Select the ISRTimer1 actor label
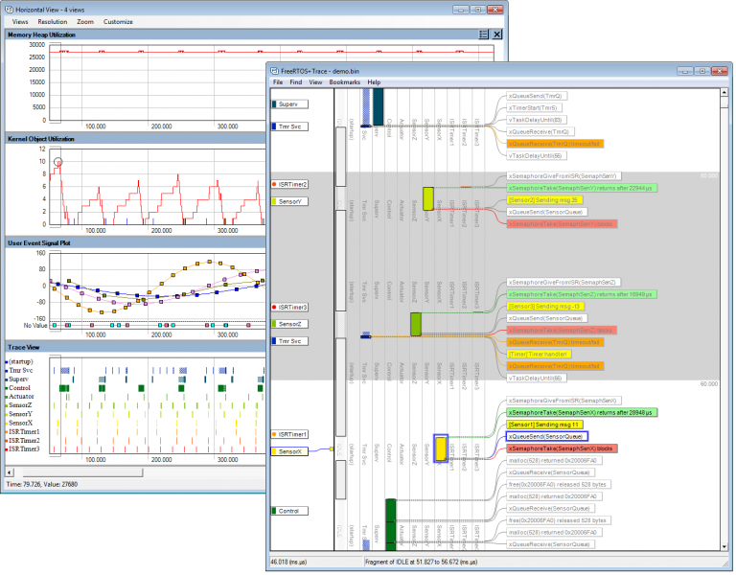 click(289, 435)
